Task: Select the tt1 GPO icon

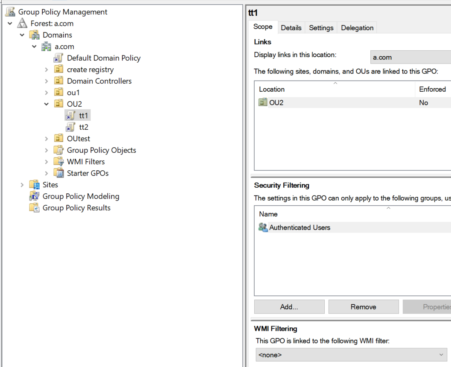Action: click(x=71, y=115)
